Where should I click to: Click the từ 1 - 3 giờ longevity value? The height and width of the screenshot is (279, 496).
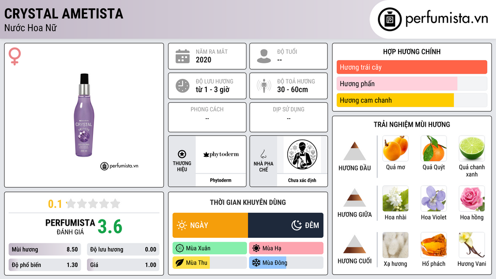pyautogui.click(x=213, y=90)
